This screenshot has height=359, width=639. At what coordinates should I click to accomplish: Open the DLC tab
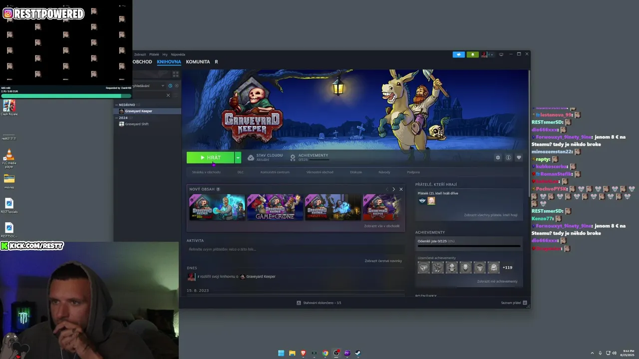[x=241, y=172]
